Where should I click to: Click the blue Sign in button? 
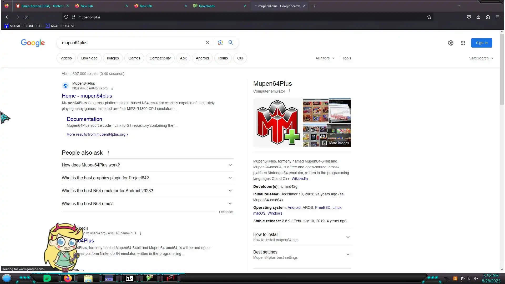click(481, 43)
